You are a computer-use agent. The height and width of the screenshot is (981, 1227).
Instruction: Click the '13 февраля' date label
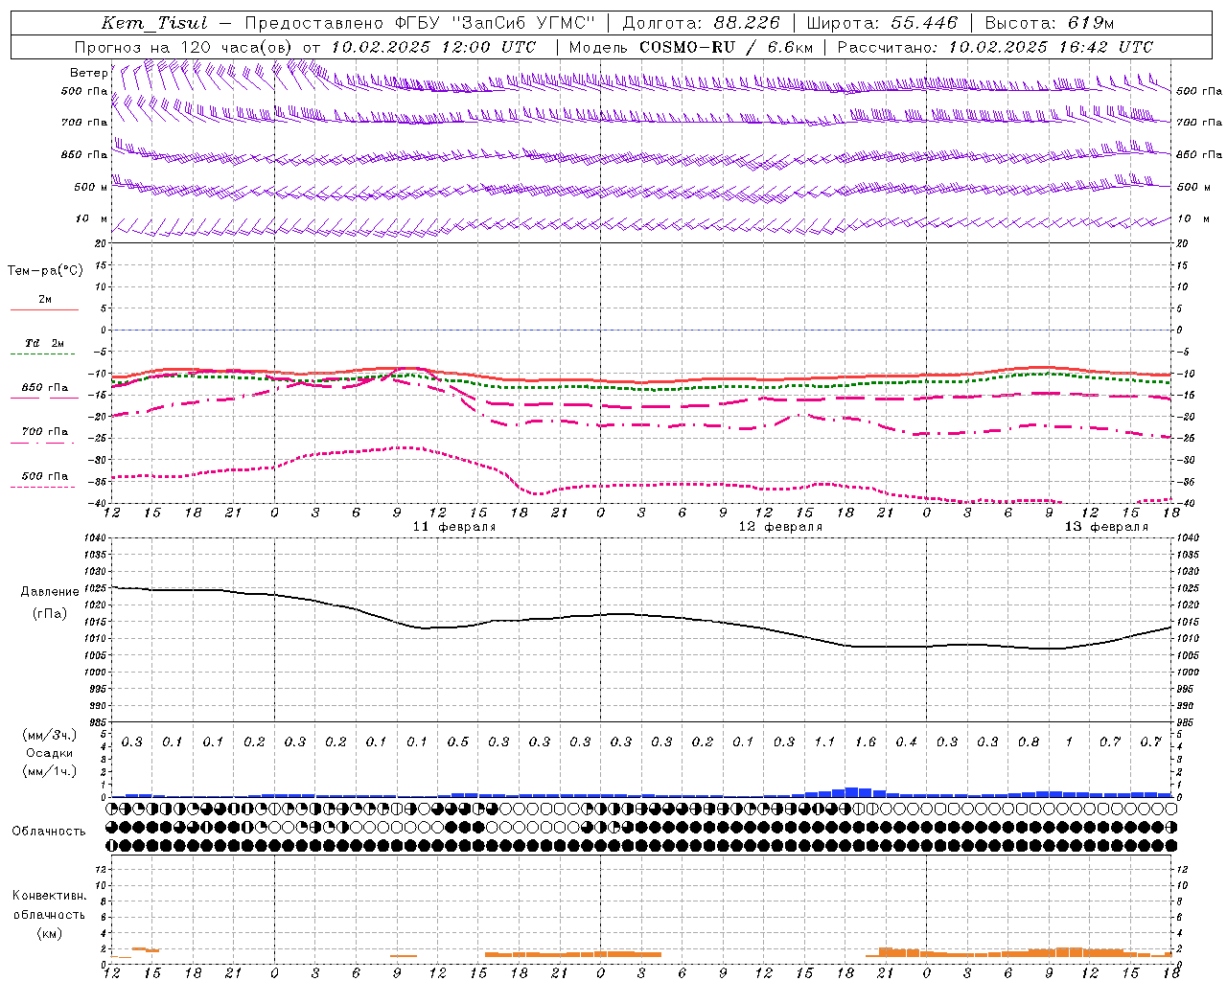pos(1106,527)
